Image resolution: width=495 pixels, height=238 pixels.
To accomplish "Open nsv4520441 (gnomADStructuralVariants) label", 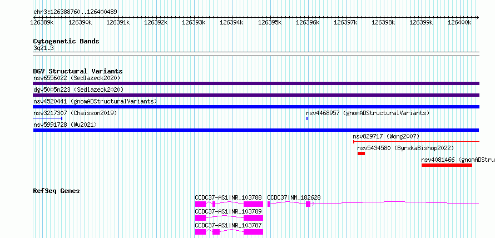I will click(x=95, y=101).
